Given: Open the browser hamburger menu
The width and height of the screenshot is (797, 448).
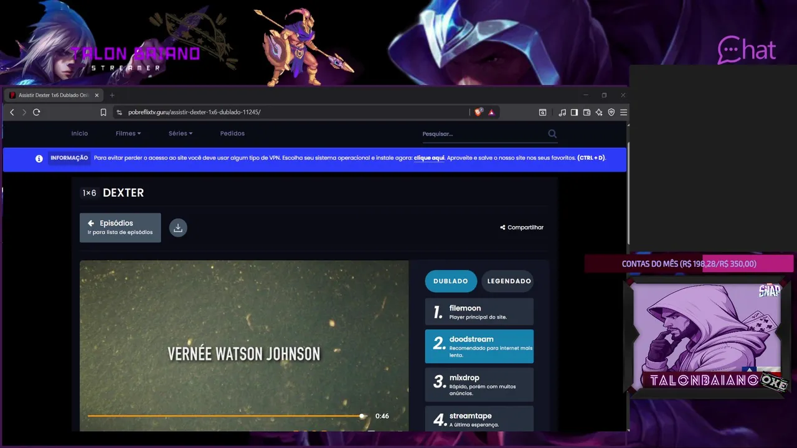Looking at the screenshot, I should tap(623, 112).
